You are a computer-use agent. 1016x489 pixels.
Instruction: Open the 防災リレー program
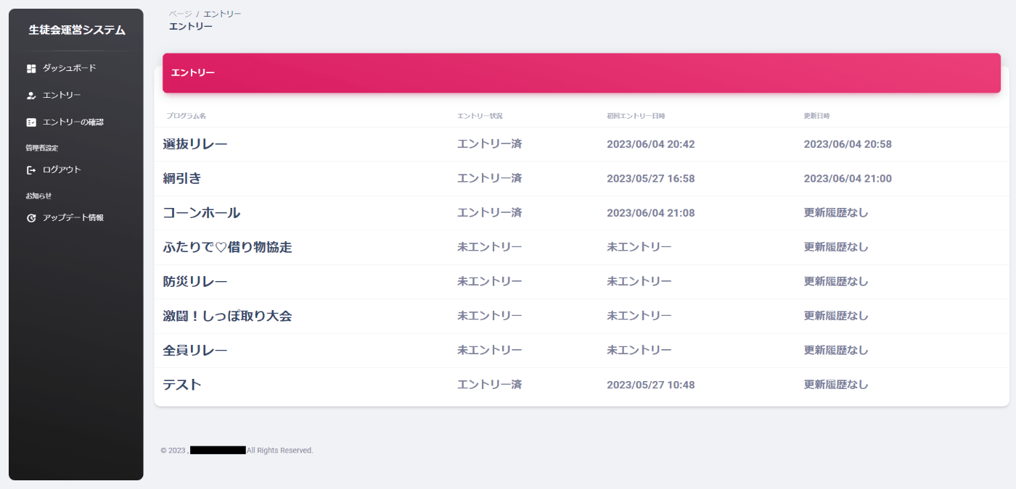195,282
